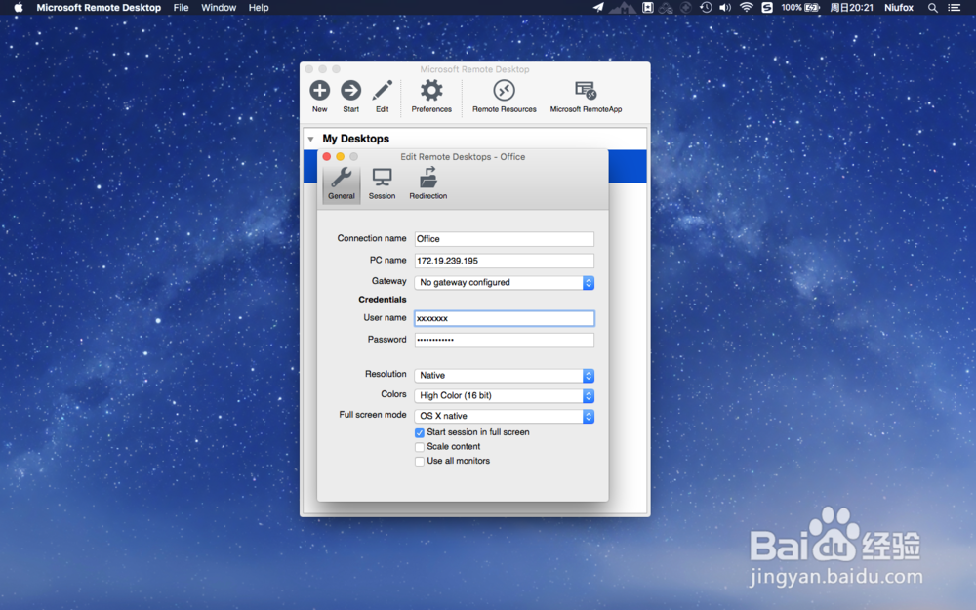Select the General wrench tab
This screenshot has height=610, width=976.
point(341,183)
